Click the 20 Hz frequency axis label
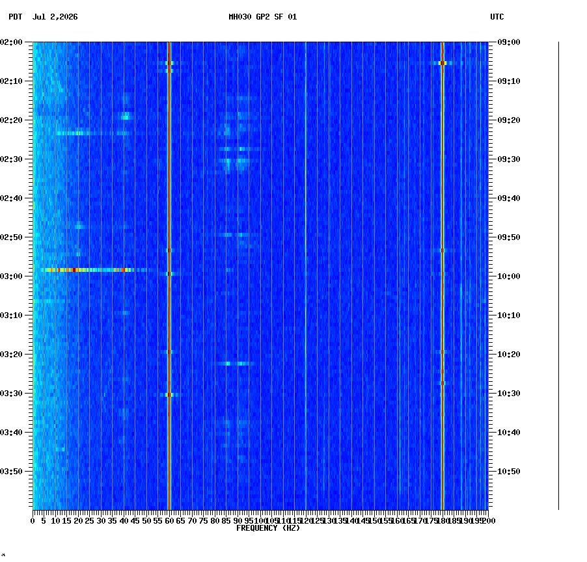This screenshot has height=562, width=587. point(78,521)
